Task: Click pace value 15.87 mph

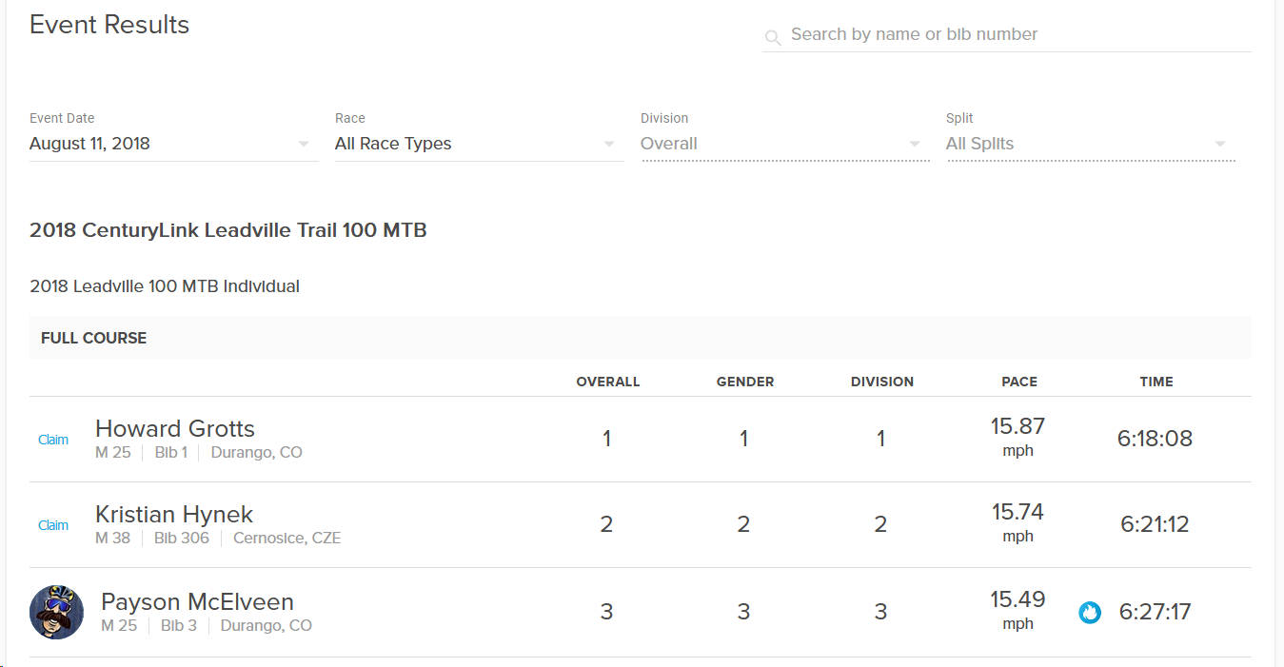Action: (x=1017, y=437)
